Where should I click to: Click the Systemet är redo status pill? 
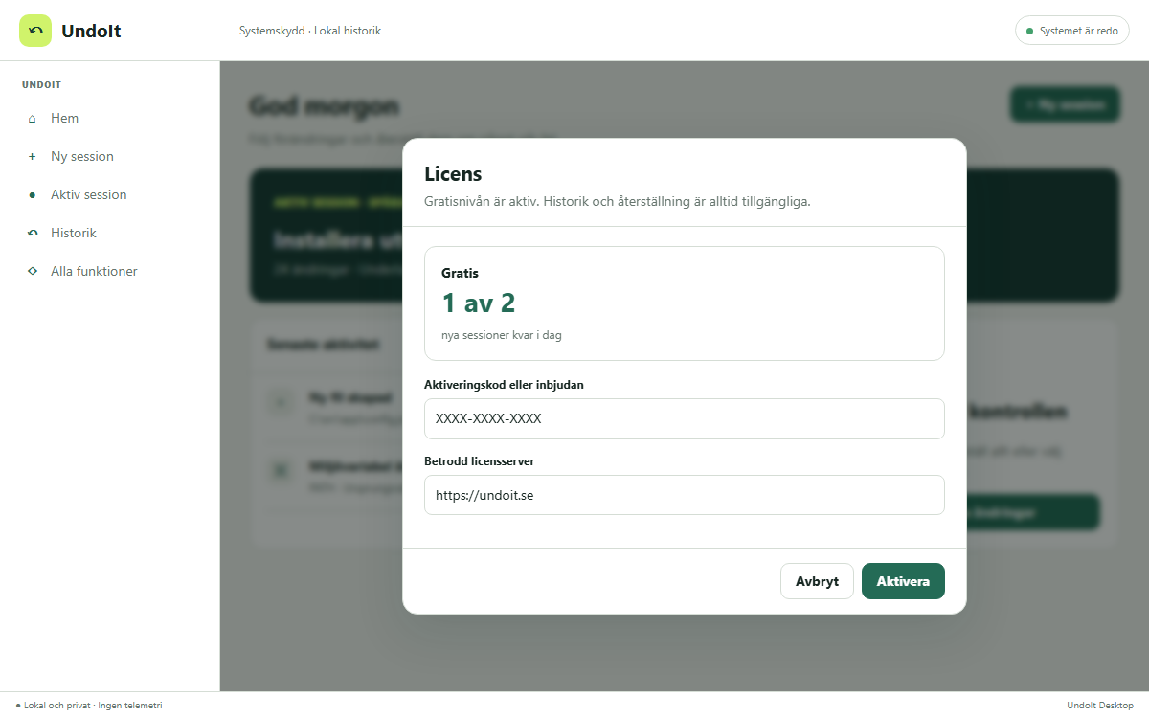(1072, 31)
